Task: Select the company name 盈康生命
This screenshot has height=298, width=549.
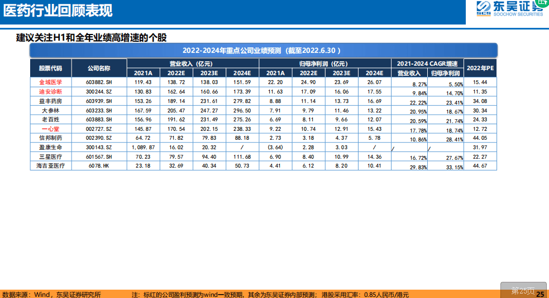Action: [x=50, y=148]
